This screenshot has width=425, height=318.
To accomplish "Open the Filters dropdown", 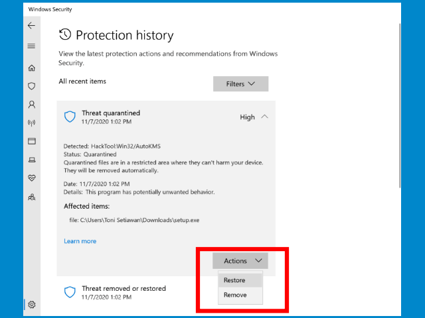I will pyautogui.click(x=240, y=84).
